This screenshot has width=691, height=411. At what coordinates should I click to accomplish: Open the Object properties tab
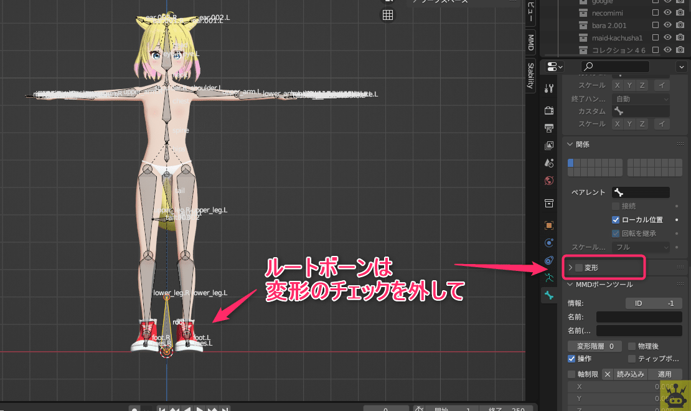[549, 225]
